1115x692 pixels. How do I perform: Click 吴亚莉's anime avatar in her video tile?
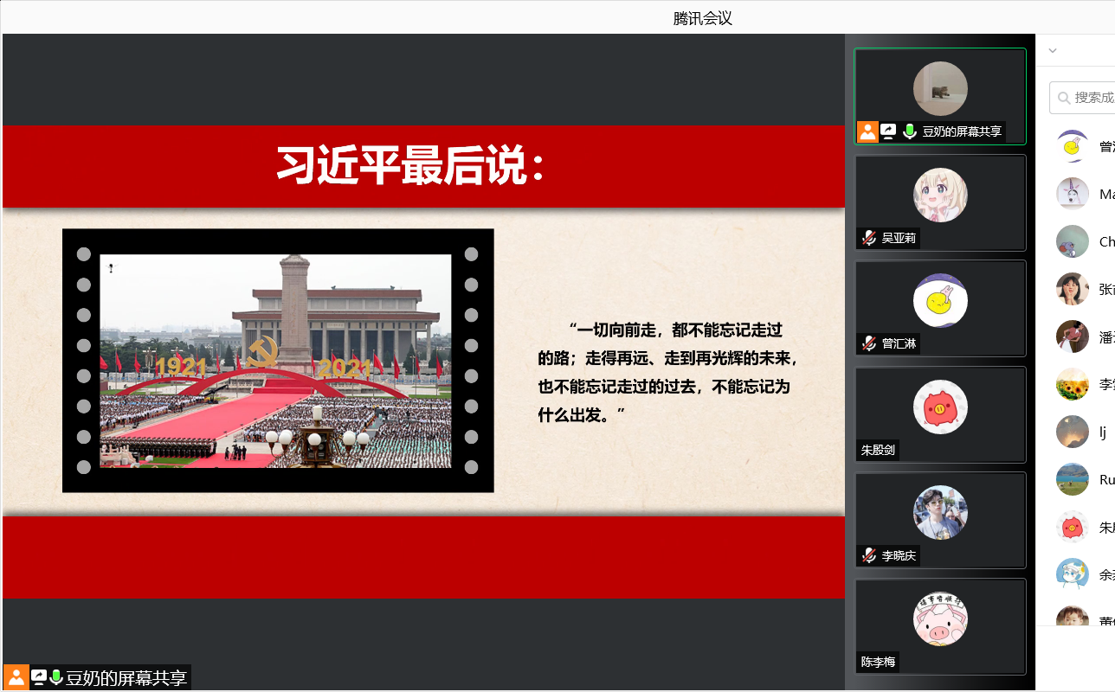pos(940,195)
